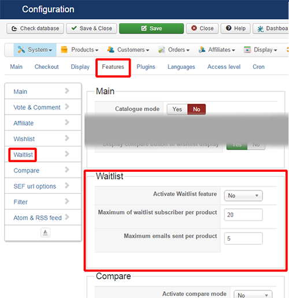This screenshot has width=289, height=298.
Task: Switch to the Languages tab
Action: pyautogui.click(x=181, y=67)
